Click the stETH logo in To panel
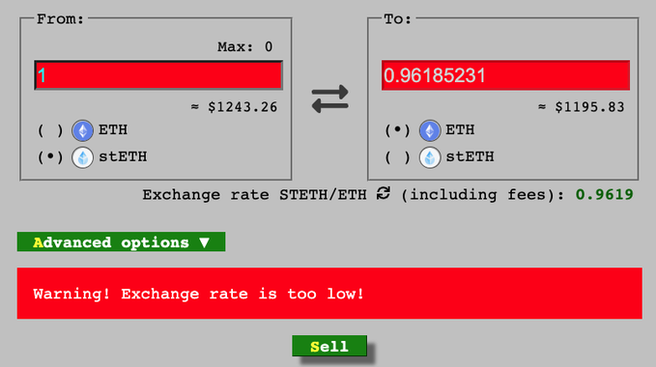Image resolution: width=656 pixels, height=367 pixels. [x=430, y=157]
